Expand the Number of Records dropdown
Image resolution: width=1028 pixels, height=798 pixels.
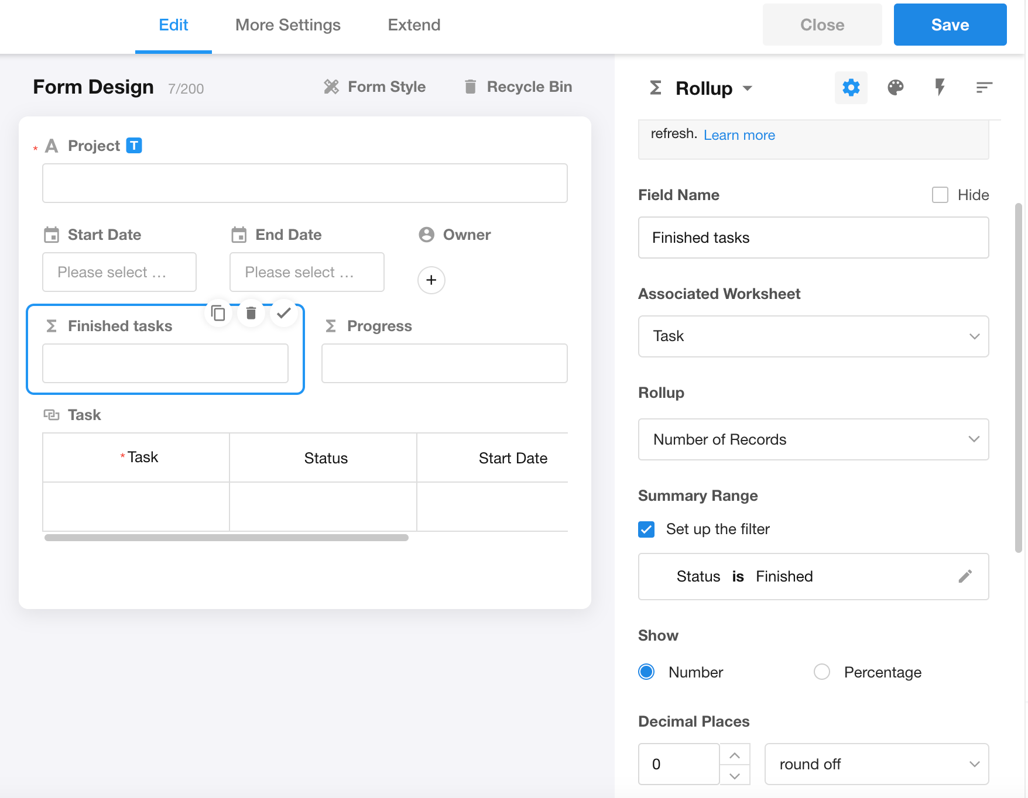(x=813, y=439)
